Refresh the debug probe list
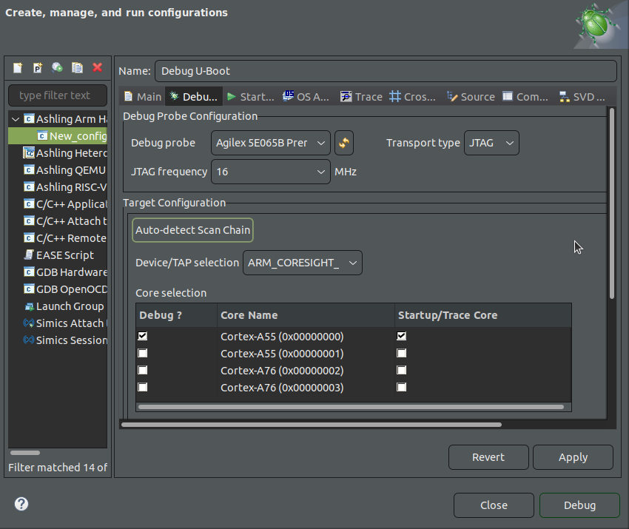This screenshot has height=529, width=629. click(x=344, y=143)
